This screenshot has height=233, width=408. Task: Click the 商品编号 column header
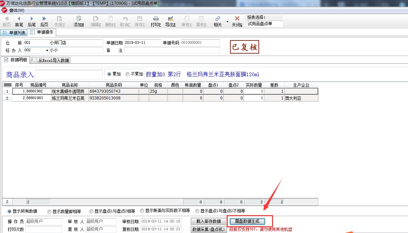(x=38, y=85)
